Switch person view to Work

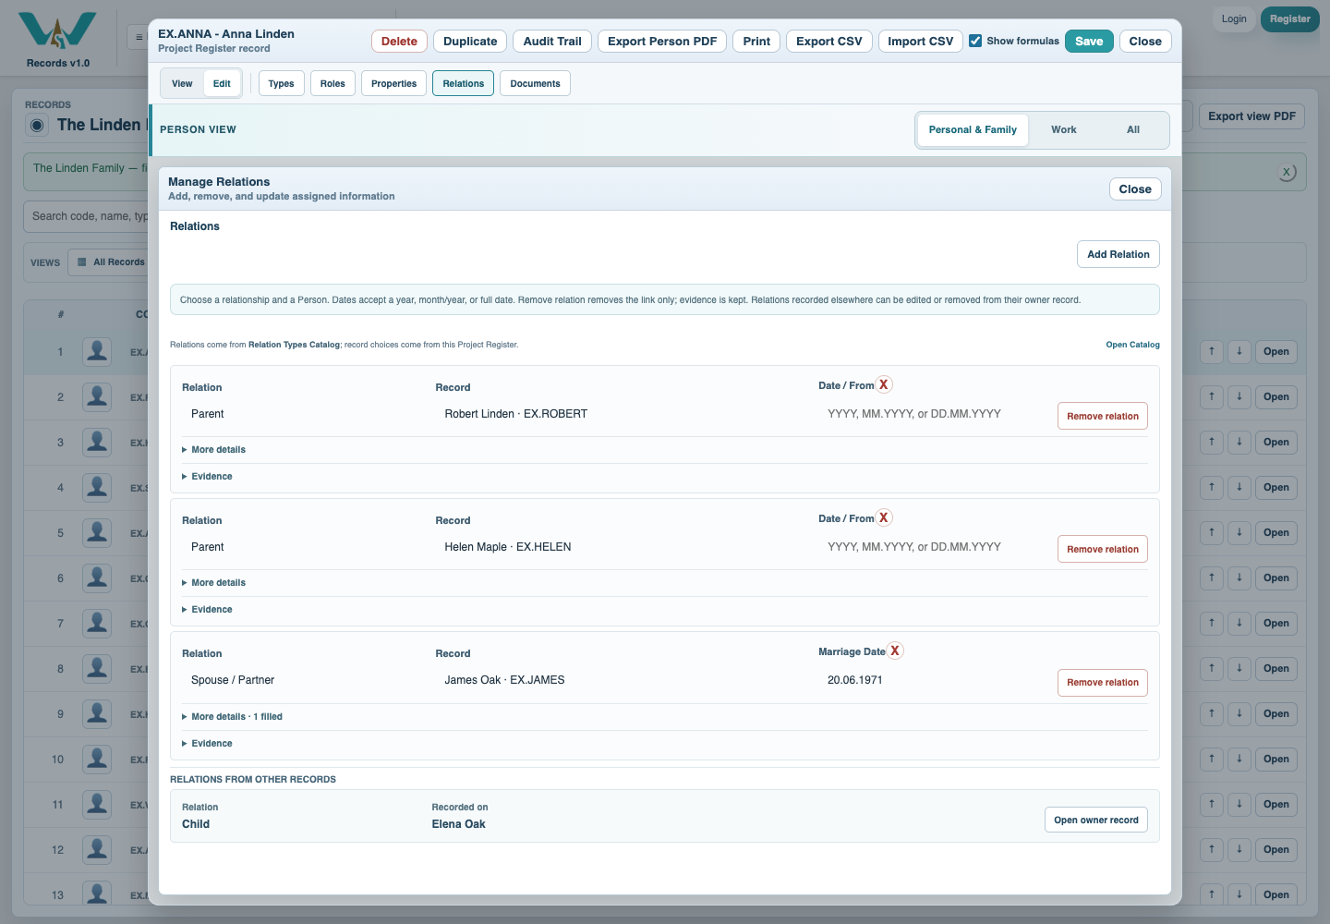pos(1064,129)
